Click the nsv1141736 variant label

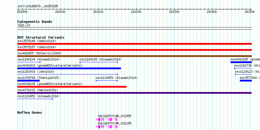click(x=247, y=65)
